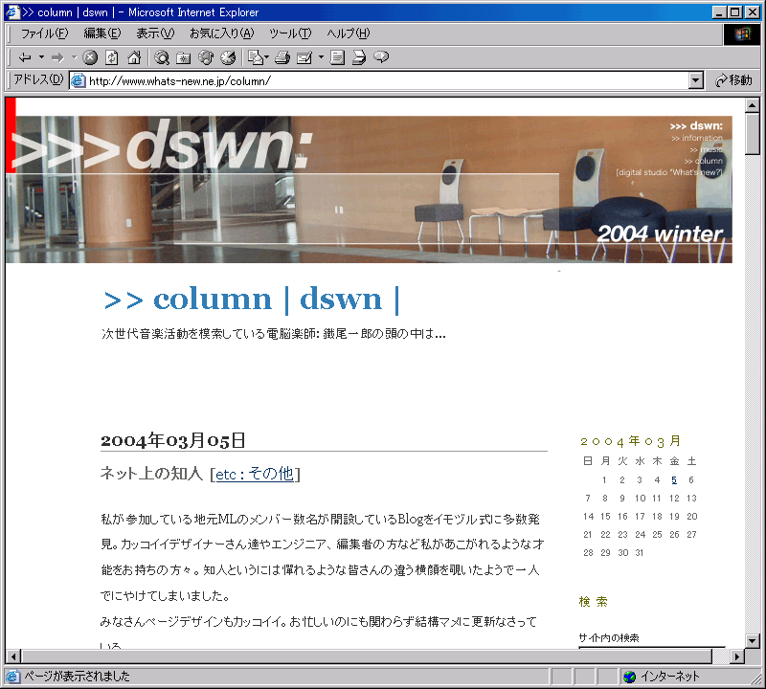The height and width of the screenshot is (689, 766).
Task: Click the 'サイト内の検索' label
Action: point(609,637)
